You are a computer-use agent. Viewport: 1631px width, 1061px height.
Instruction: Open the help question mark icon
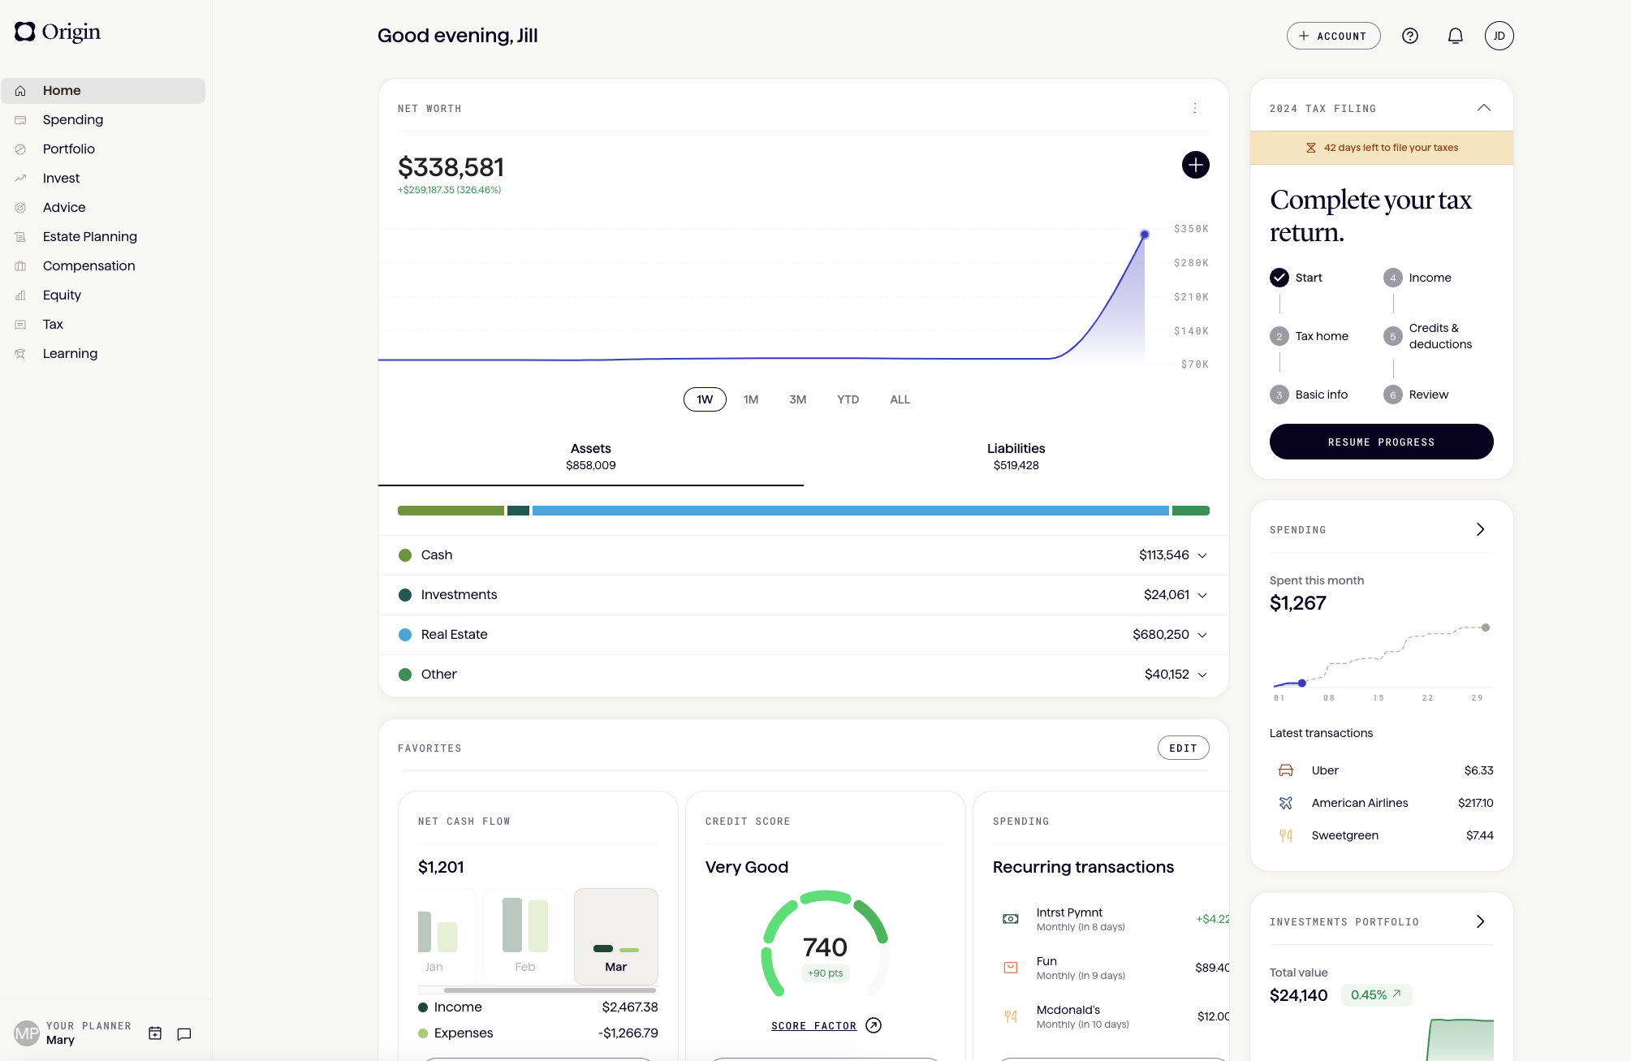tap(1410, 36)
